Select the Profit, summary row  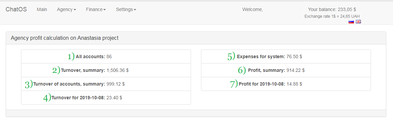[x=286, y=70]
